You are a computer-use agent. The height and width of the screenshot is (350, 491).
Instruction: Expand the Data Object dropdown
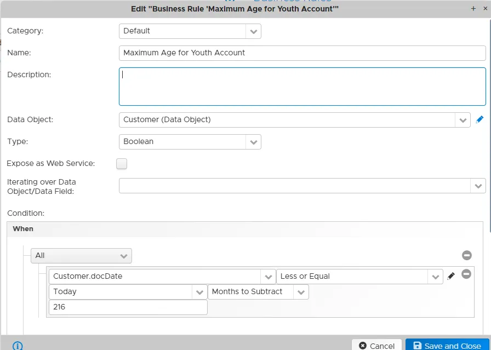(x=295, y=120)
